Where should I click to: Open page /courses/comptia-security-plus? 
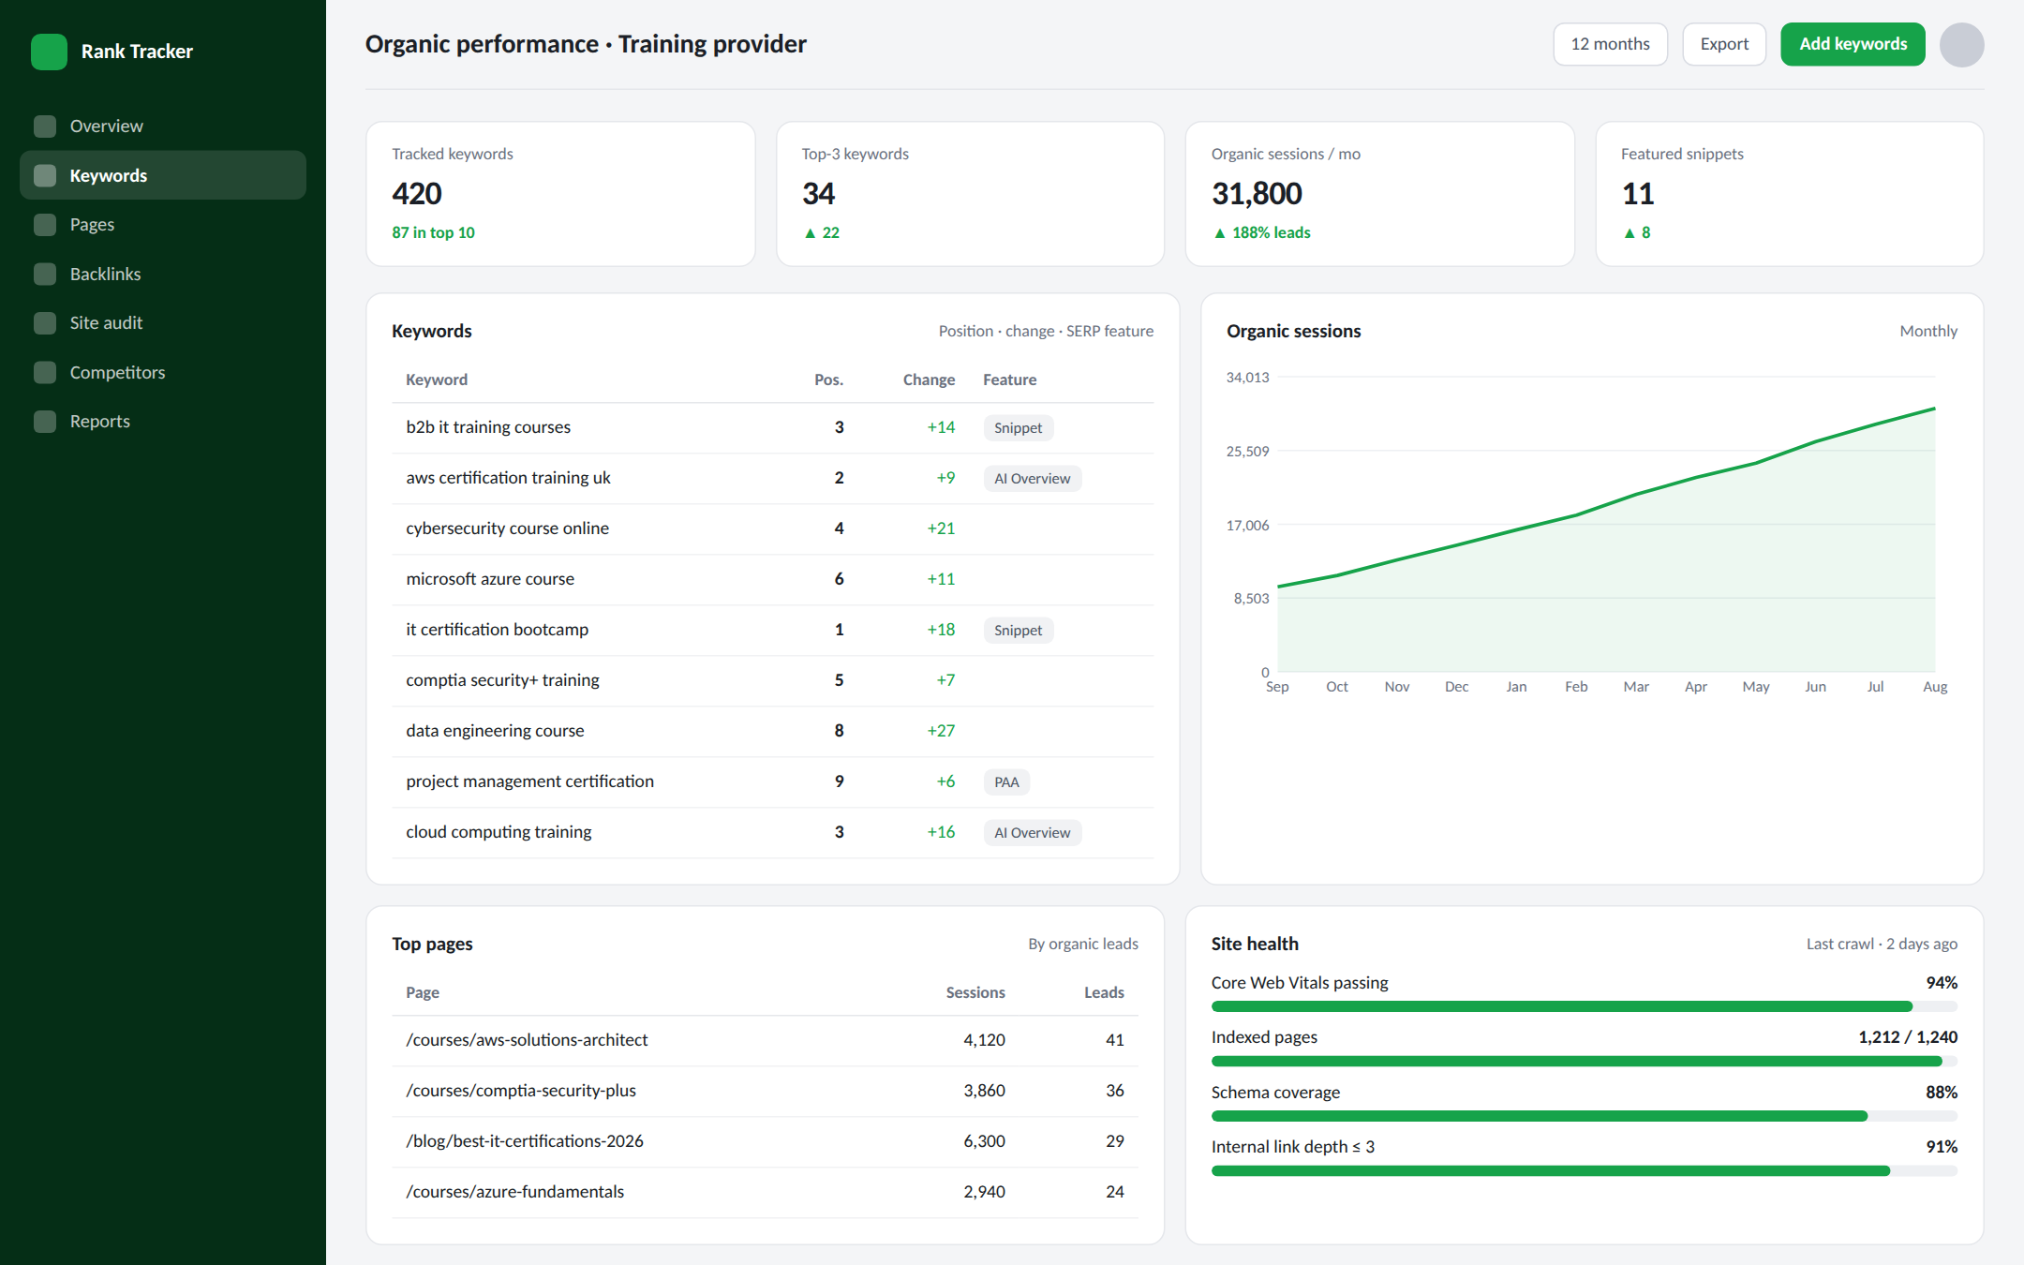[521, 1091]
